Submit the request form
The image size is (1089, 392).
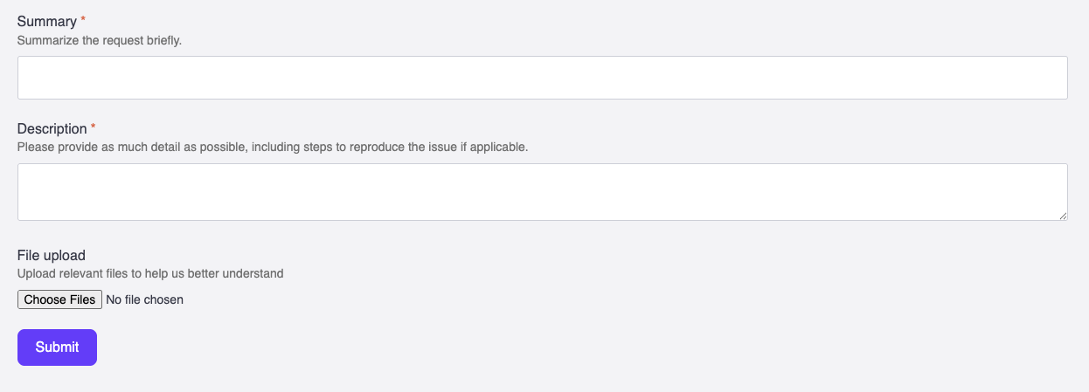click(x=57, y=347)
